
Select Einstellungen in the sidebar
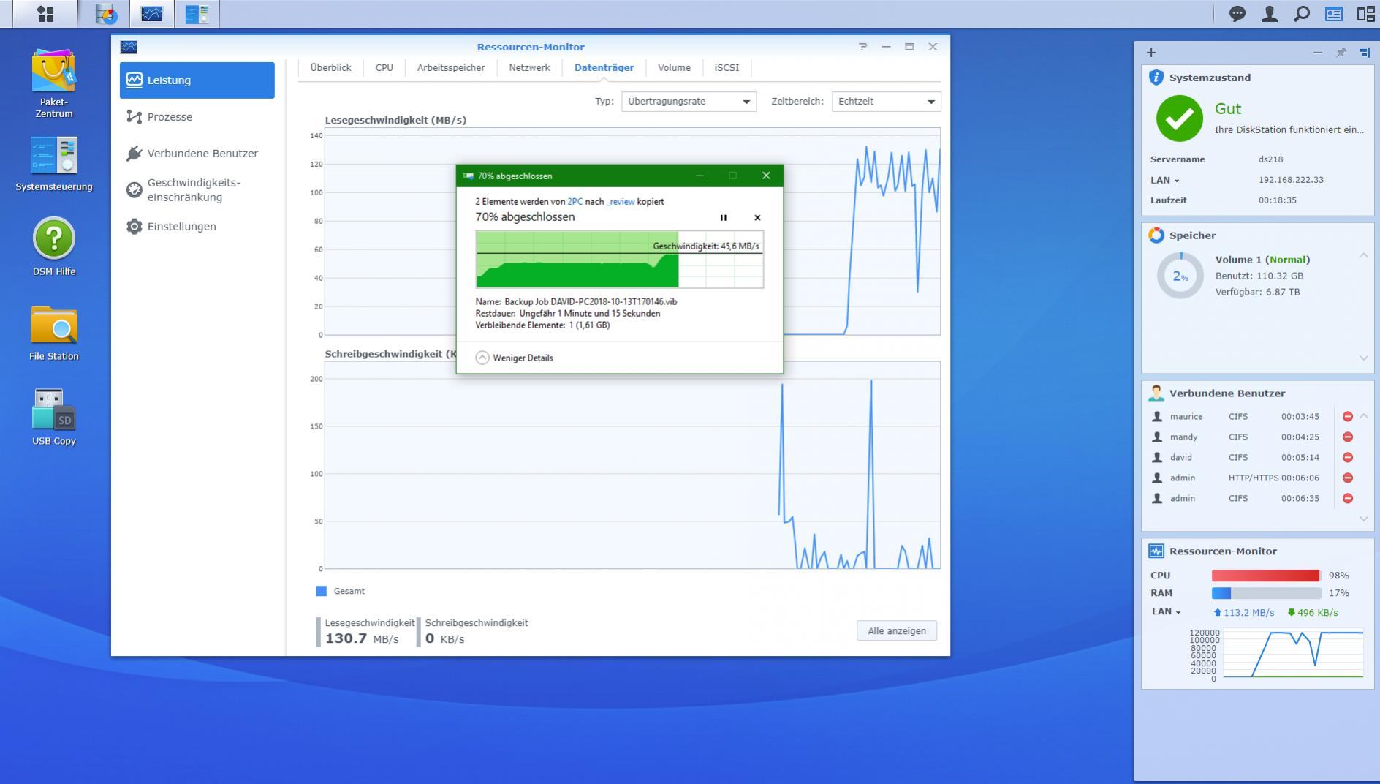coord(197,227)
